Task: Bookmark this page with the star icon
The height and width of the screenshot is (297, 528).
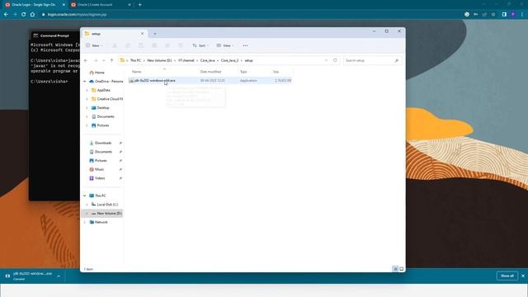Action: 493,15
